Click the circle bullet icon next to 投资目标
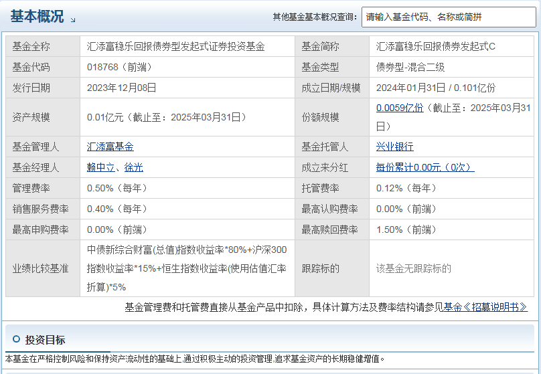The height and width of the screenshot is (374, 541). 16,339
